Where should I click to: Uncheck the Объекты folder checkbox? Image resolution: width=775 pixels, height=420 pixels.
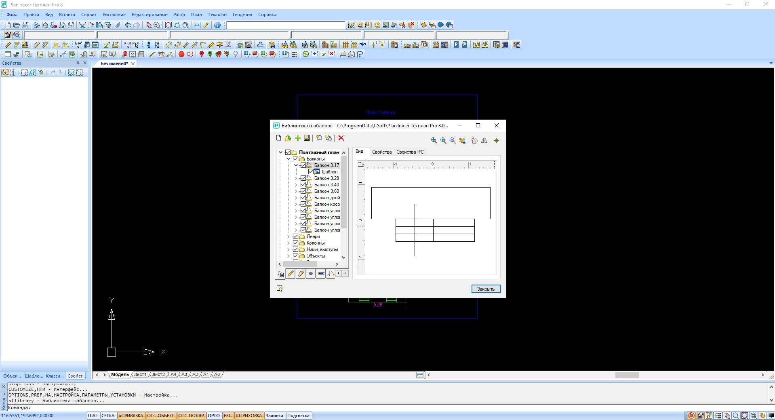point(295,256)
